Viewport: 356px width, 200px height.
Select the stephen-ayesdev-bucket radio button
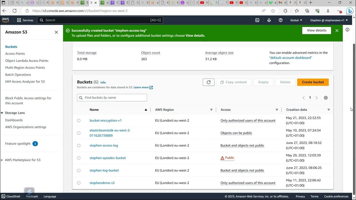coord(79,158)
